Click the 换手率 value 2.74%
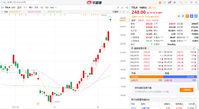Viewport: 199px width, 109px height. pos(149,31)
